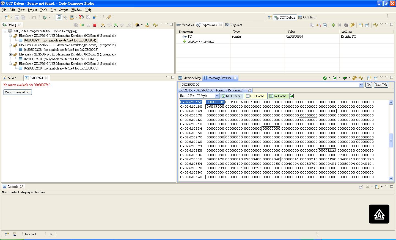The height and width of the screenshot is (240, 396).
Task: Collapse the C66xx_2 emulator tree node
Action: [10, 54]
